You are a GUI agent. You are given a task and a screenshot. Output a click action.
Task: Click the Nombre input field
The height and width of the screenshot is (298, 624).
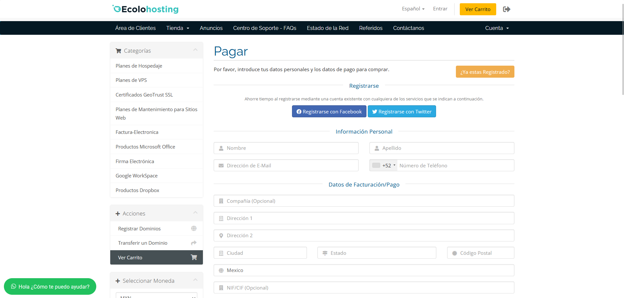pos(286,148)
